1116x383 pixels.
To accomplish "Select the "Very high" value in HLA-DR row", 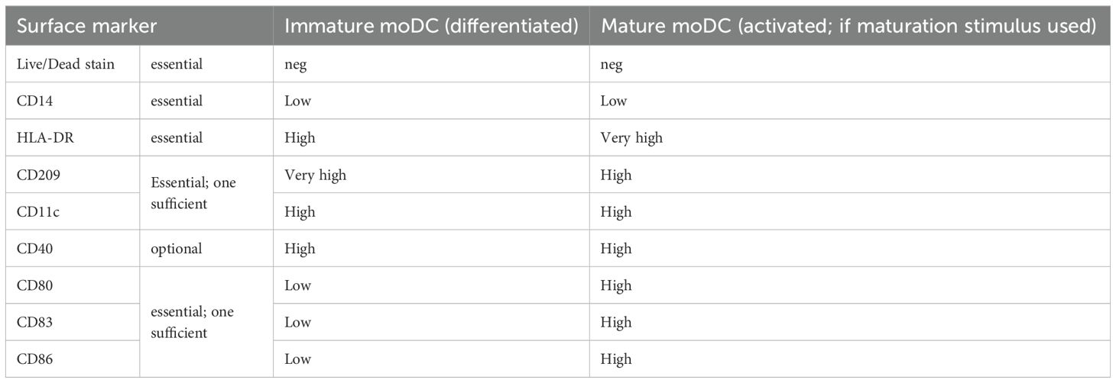I will point(631,138).
